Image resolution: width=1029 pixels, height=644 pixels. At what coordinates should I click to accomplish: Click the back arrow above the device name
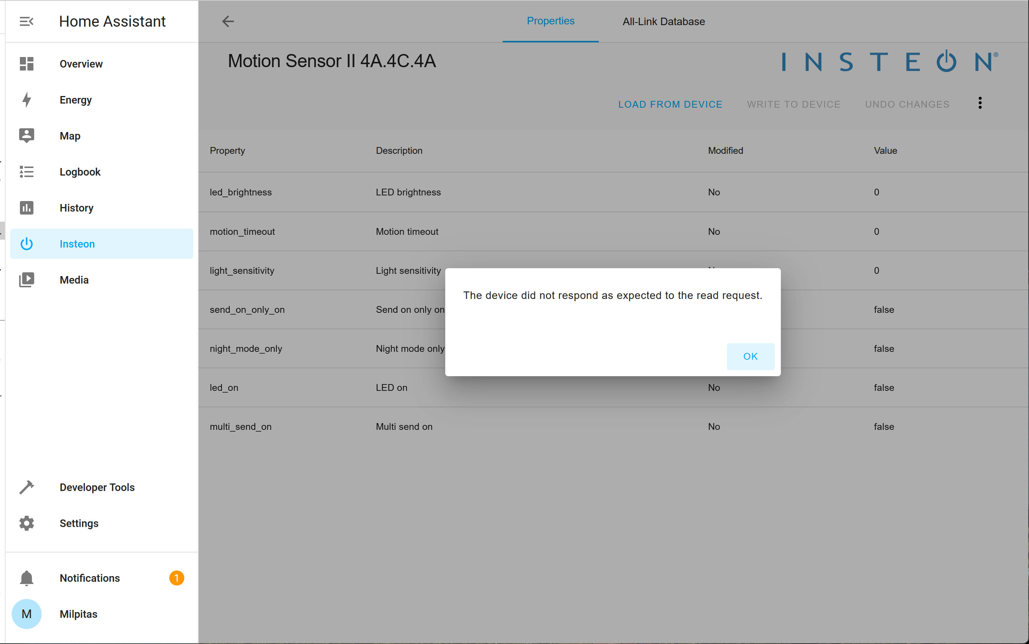(x=227, y=21)
